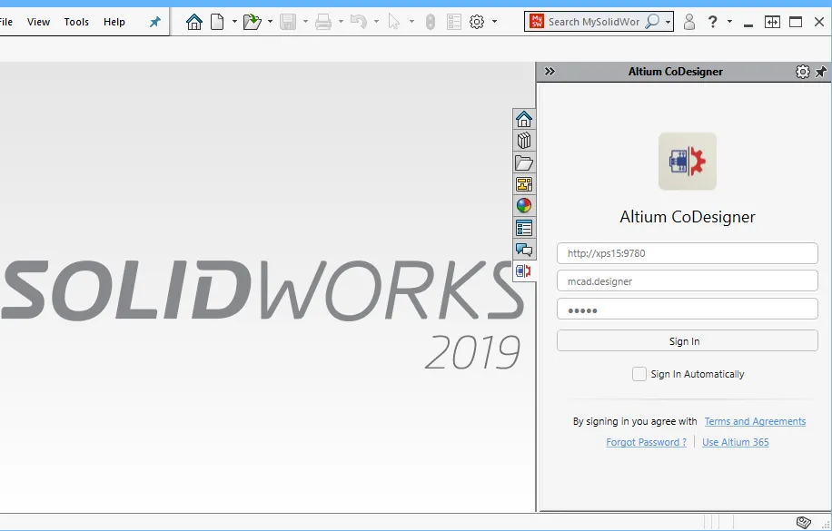Image resolution: width=832 pixels, height=531 pixels.
Task: Expand the search type dropdown arrow
Action: coord(668,23)
